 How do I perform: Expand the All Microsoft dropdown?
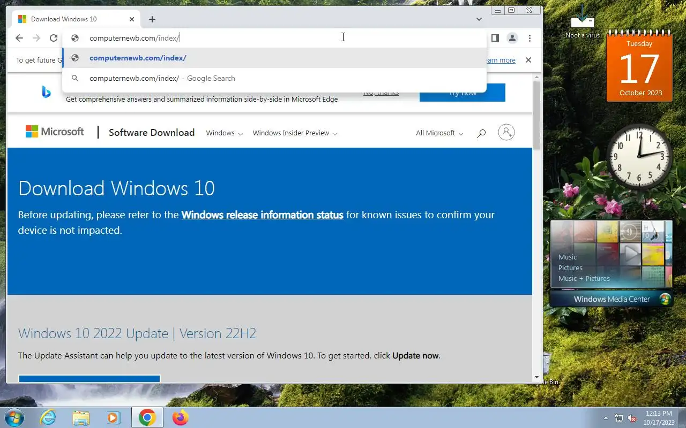point(439,133)
